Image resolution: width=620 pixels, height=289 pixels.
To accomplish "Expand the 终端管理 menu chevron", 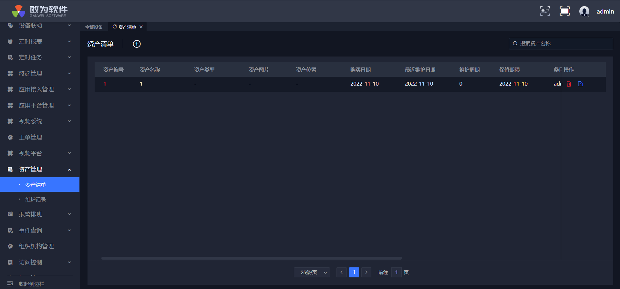I will (x=69, y=73).
